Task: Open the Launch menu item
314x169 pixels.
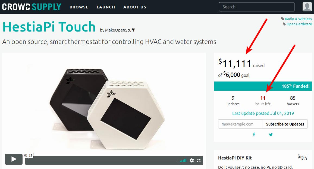Action: click(x=106, y=7)
